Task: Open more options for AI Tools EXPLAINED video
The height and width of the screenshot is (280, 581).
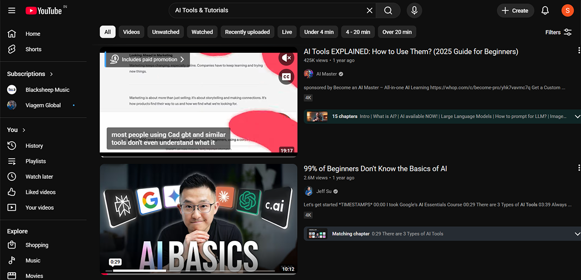Action: pyautogui.click(x=579, y=51)
